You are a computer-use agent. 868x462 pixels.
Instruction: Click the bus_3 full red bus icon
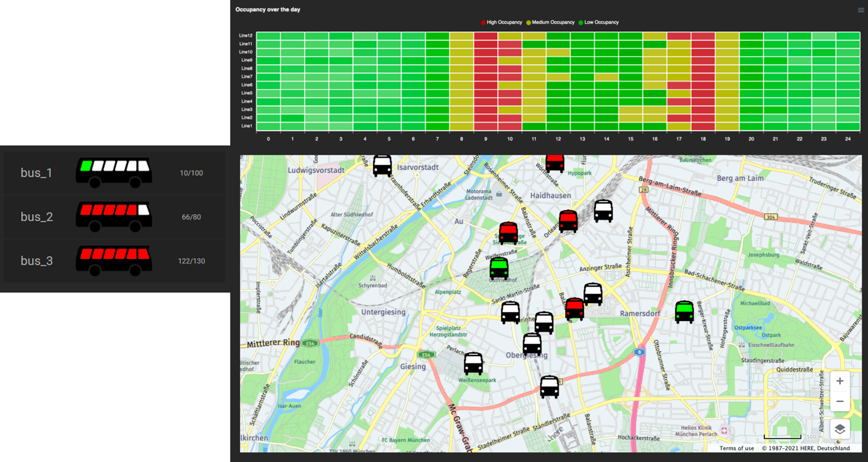[114, 260]
